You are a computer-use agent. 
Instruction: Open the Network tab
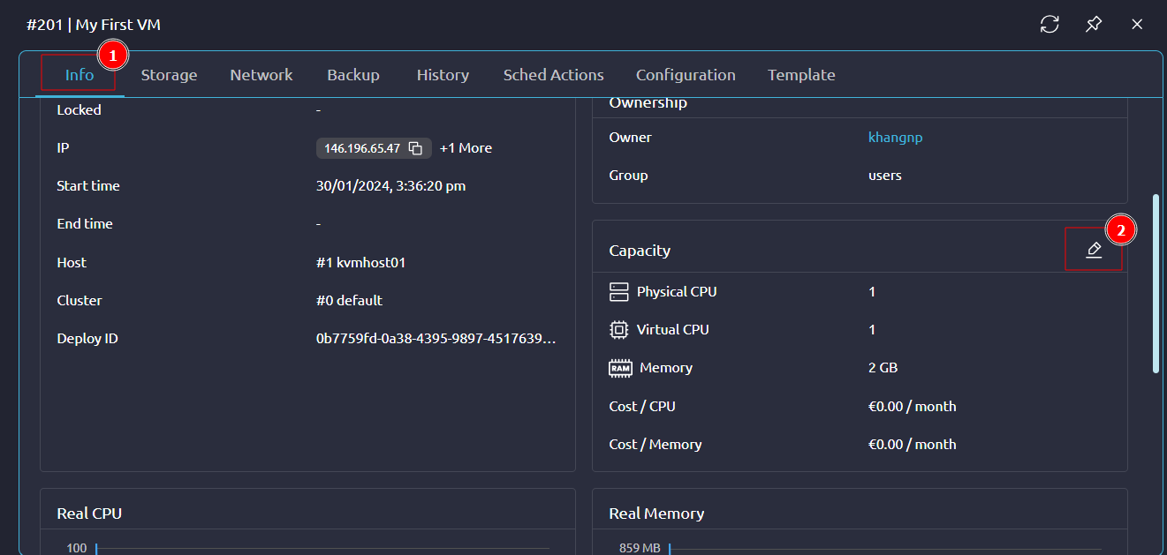(261, 75)
